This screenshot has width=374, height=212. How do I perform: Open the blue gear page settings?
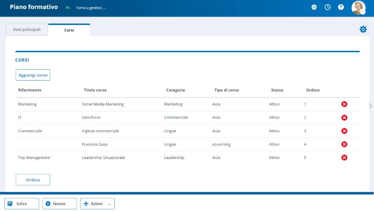(x=363, y=29)
